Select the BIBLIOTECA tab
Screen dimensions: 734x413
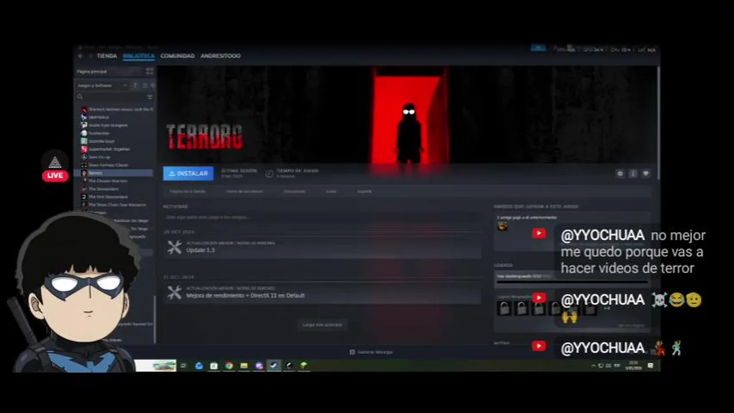[138, 56]
